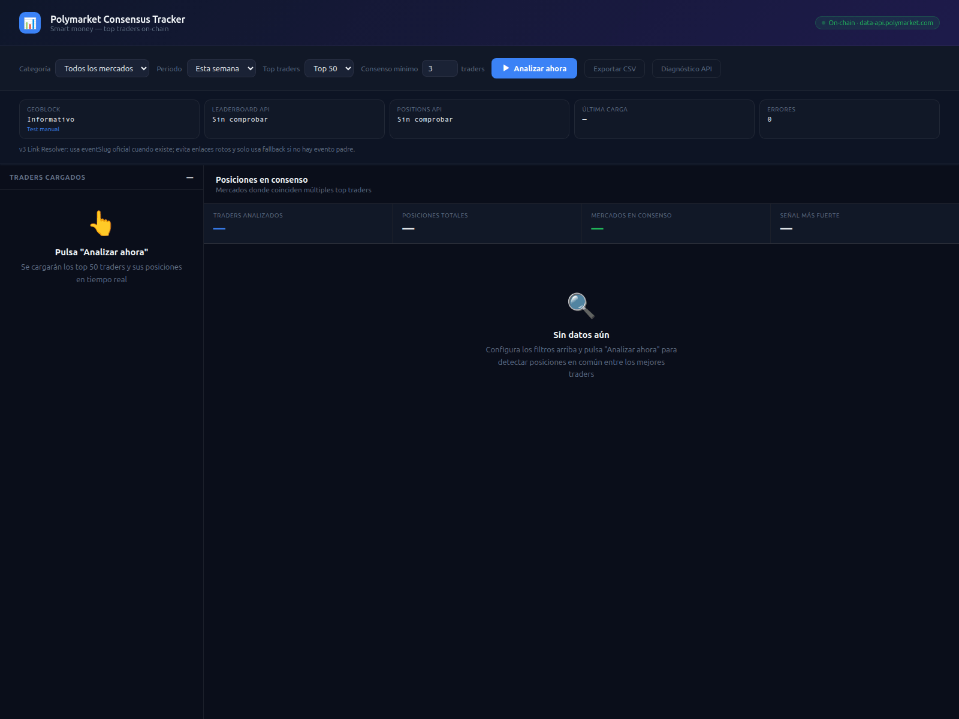Click the "TRADERS CARGADOS" panel title
This screenshot has height=719, width=959.
tap(47, 177)
